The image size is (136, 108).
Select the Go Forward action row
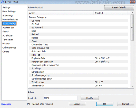[78, 27]
